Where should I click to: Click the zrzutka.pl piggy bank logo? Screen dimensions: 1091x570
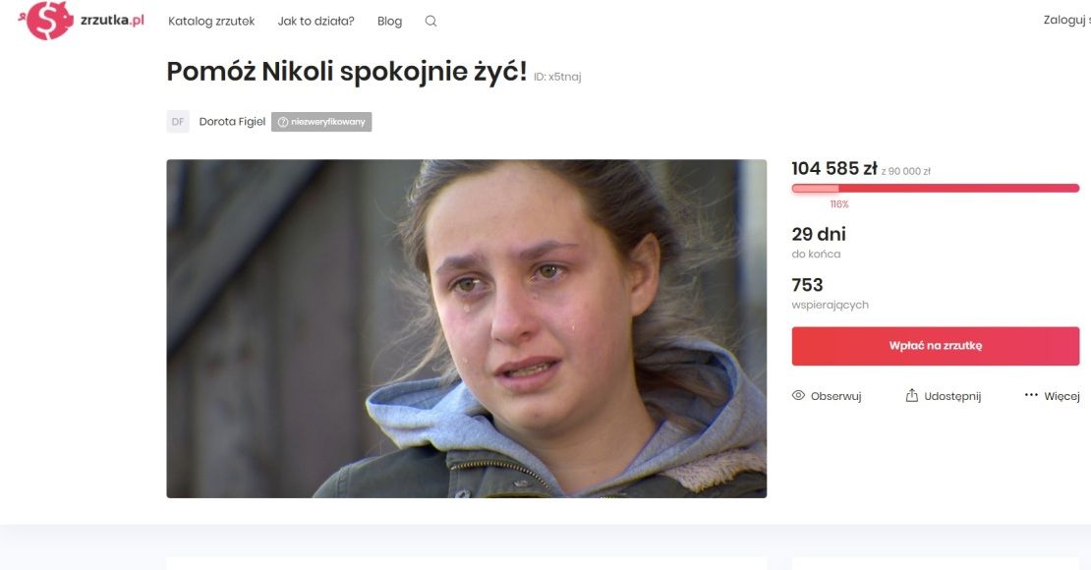pos(46,21)
